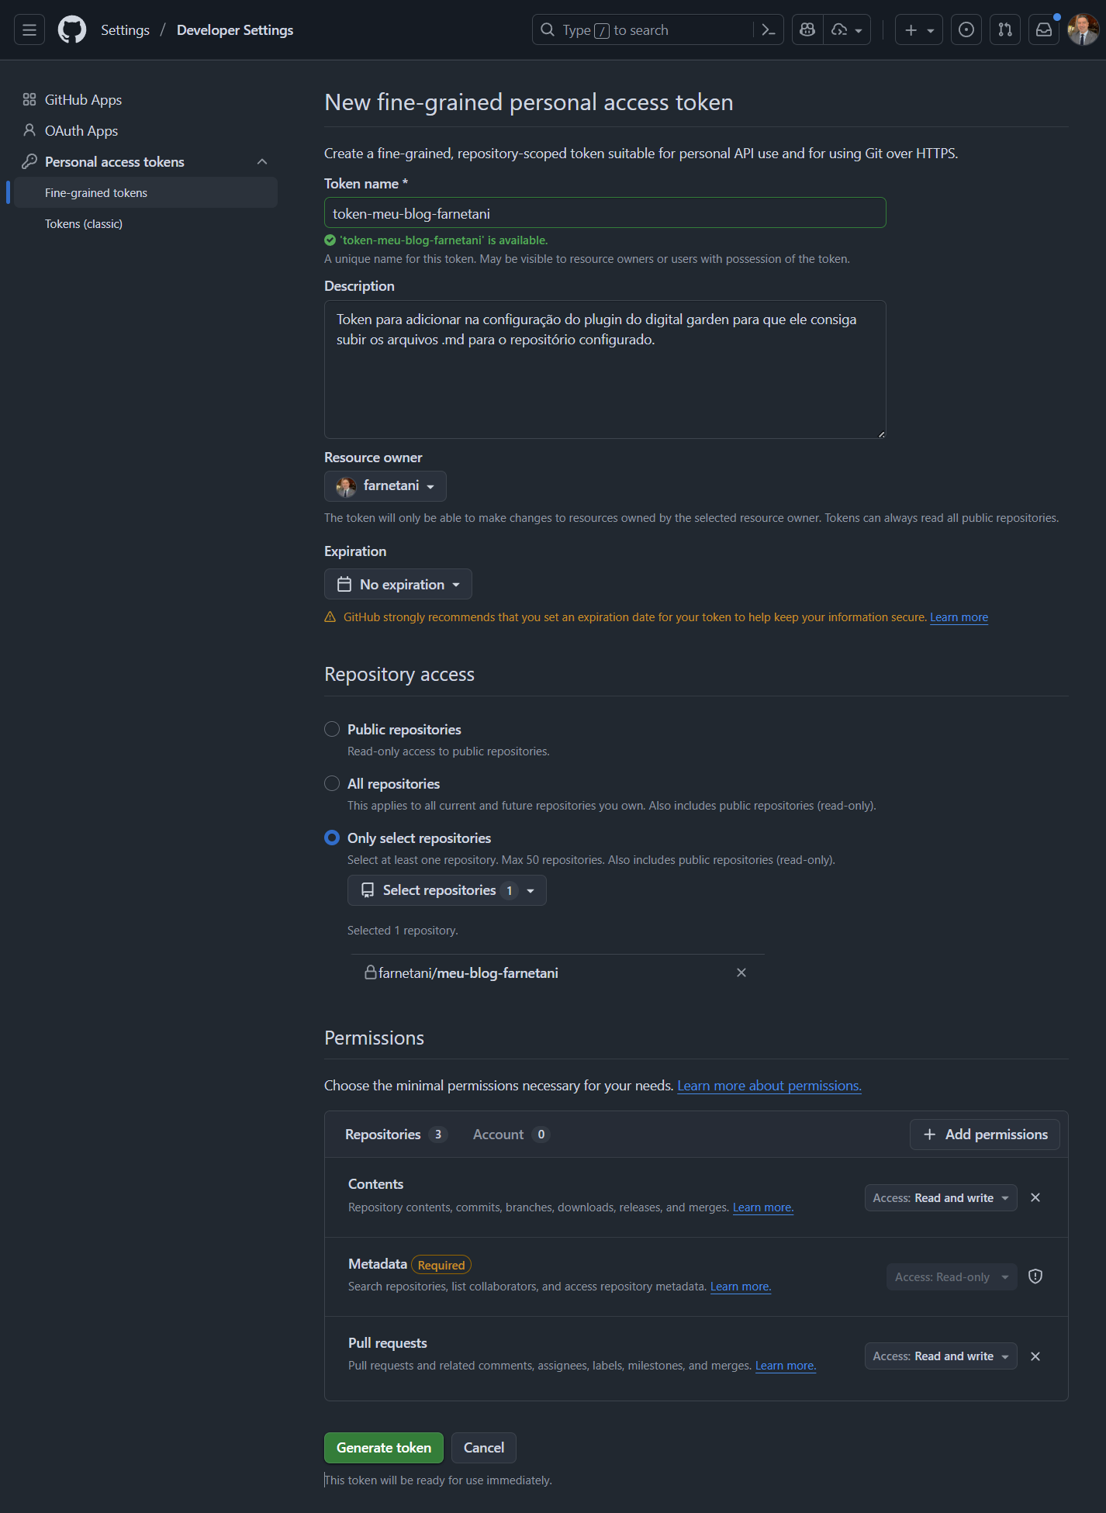
Task: Open the issues icon in header
Action: tap(966, 30)
